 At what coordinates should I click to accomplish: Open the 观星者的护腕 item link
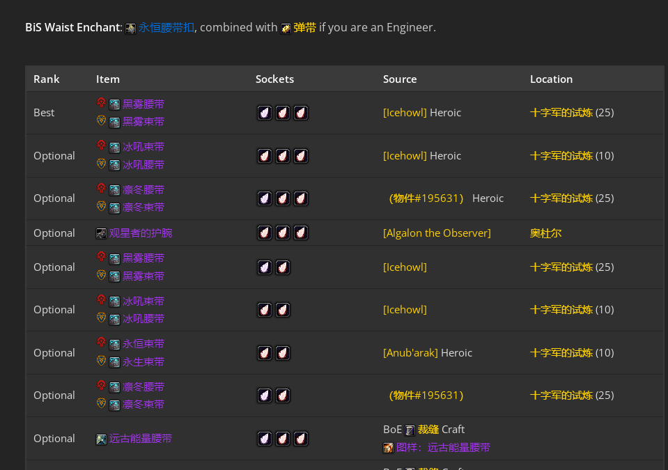141,233
